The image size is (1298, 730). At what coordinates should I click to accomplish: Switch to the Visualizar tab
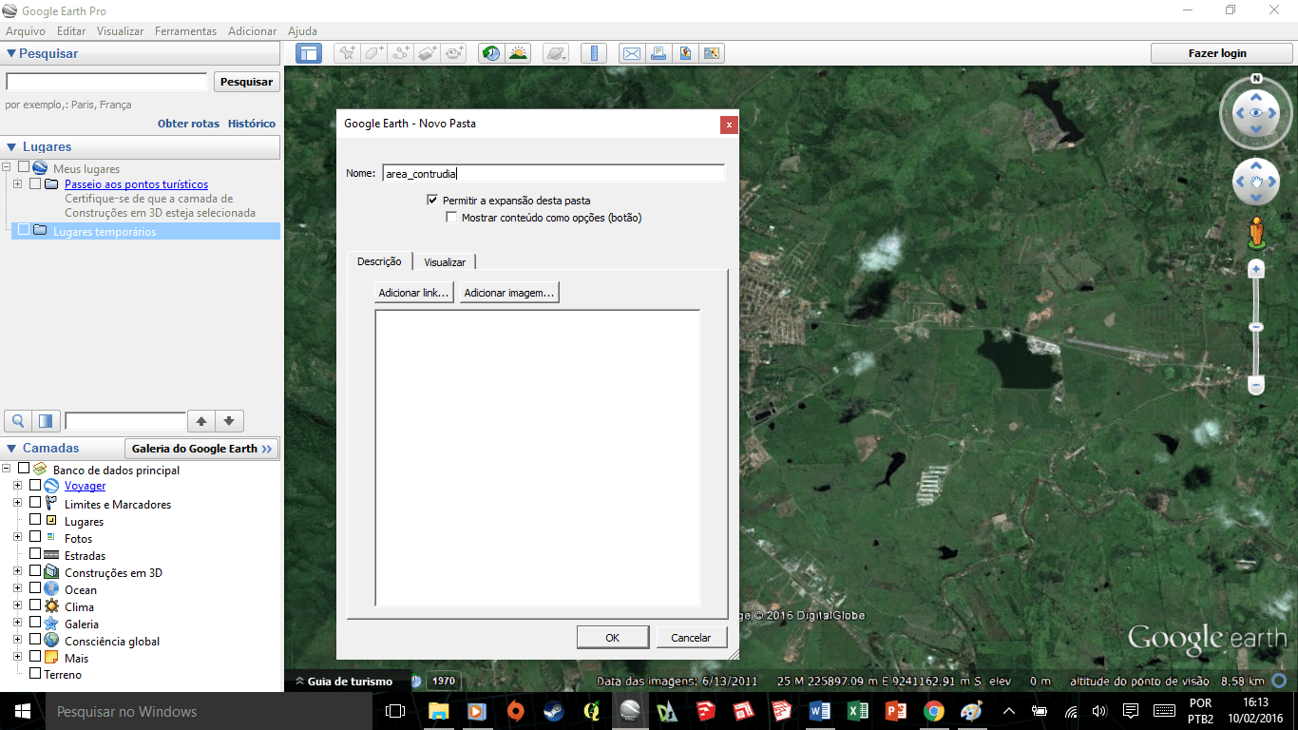tap(445, 262)
